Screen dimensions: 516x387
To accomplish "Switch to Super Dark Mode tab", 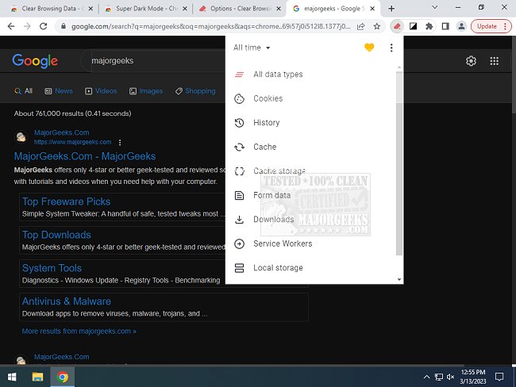I will 144,9.
